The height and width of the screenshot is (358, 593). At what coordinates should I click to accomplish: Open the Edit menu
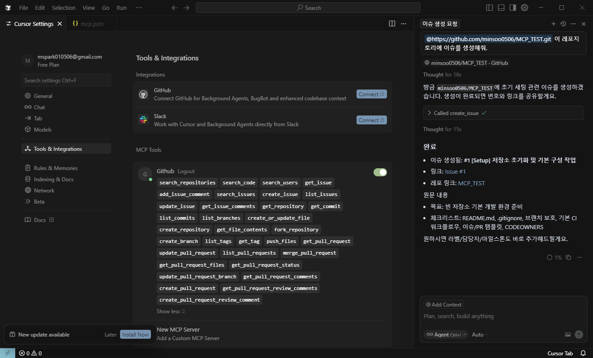pos(40,8)
